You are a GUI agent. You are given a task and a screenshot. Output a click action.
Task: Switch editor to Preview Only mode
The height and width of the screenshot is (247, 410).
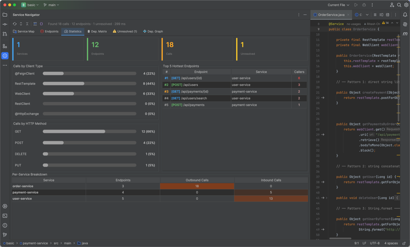point(387,15)
